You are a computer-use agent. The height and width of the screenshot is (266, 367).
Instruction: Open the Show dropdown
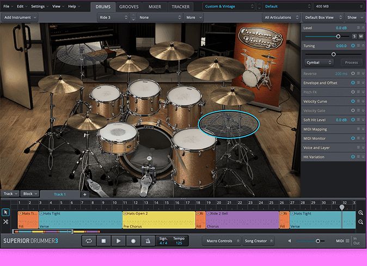[x=354, y=17]
